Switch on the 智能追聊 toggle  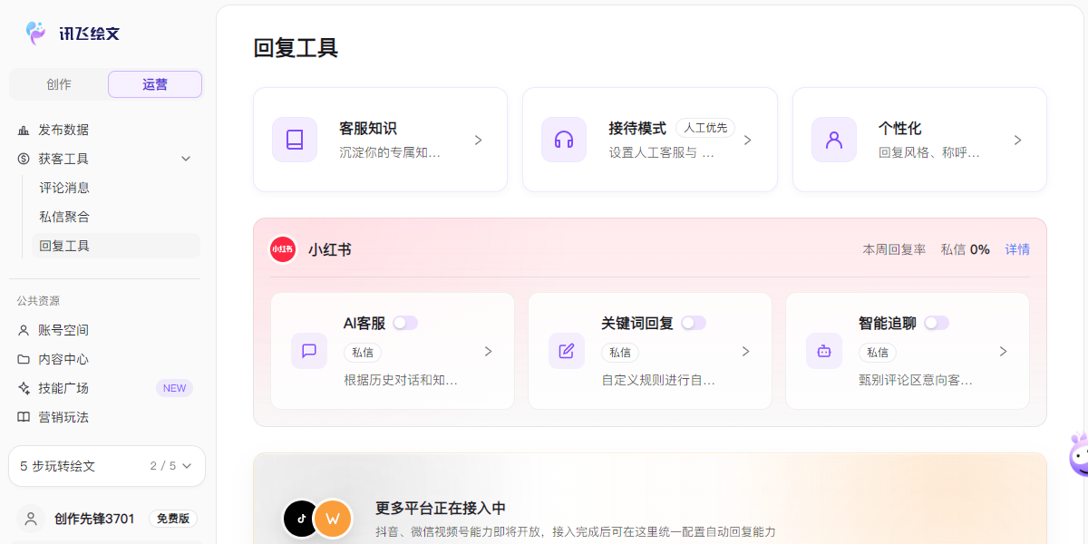pyautogui.click(x=937, y=323)
